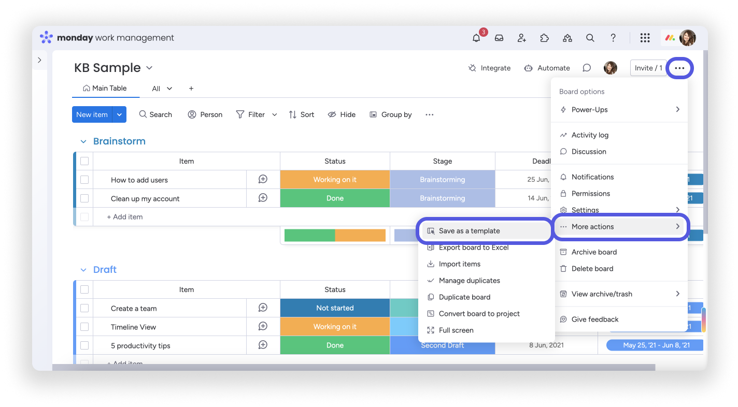Open the inbox tray icon
Viewport: 738px width, 407px height.
(x=499, y=38)
